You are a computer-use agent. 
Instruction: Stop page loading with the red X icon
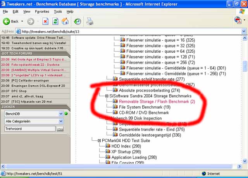[x=45, y=21]
